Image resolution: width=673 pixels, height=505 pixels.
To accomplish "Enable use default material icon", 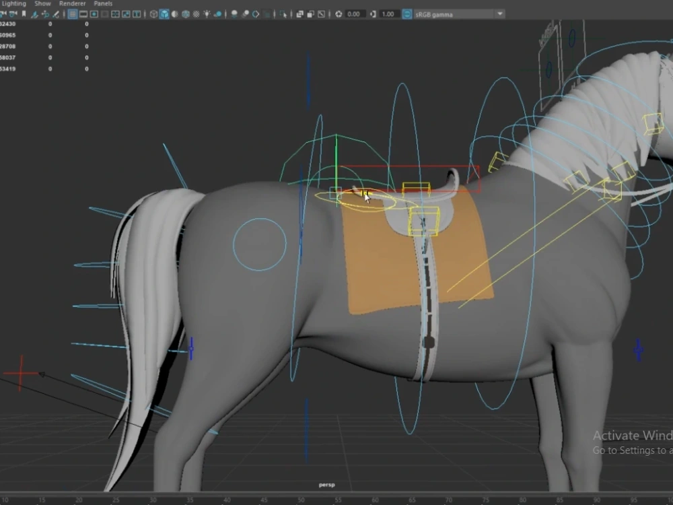I will tap(175, 14).
